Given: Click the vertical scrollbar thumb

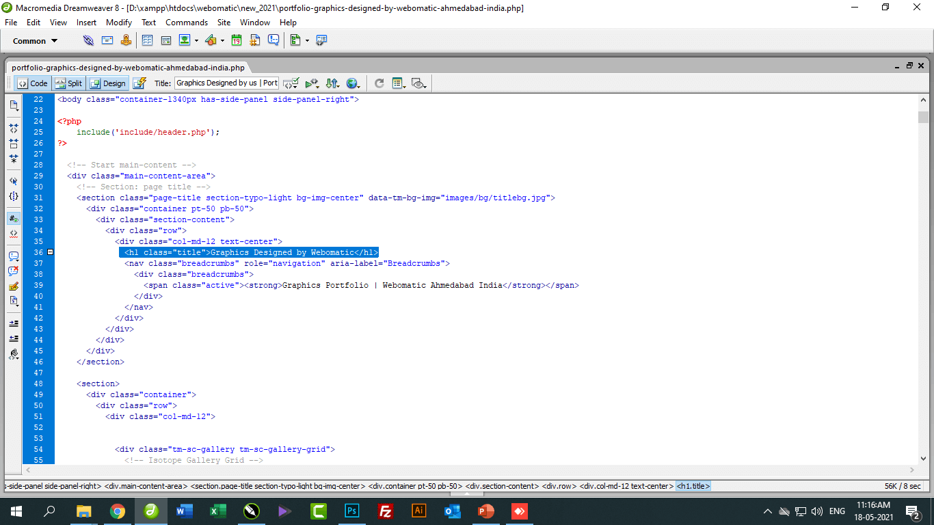Looking at the screenshot, I should point(923,116).
